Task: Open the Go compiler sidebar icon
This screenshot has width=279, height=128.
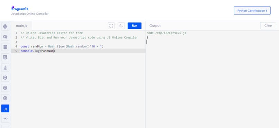Action: [x=5, y=118]
